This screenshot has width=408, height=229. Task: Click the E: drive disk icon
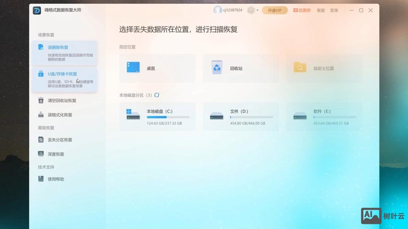point(300,116)
